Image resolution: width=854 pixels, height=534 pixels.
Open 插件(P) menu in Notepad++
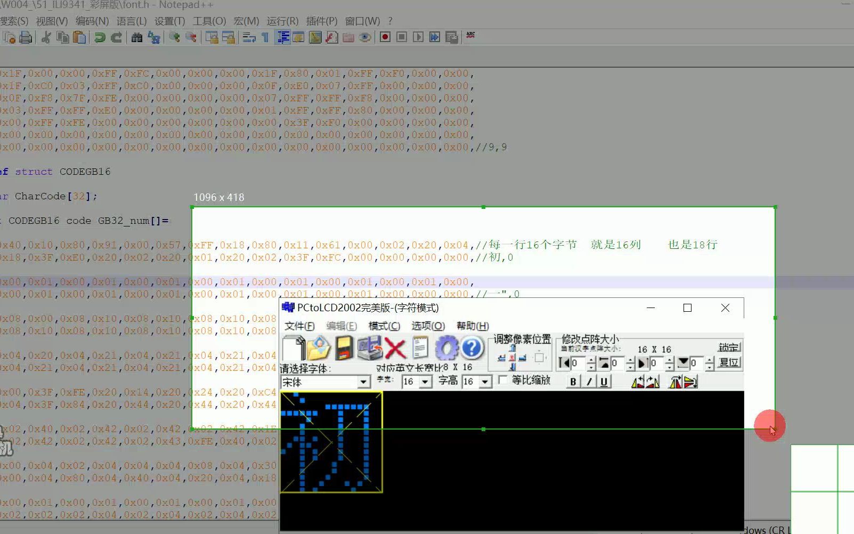click(x=322, y=21)
